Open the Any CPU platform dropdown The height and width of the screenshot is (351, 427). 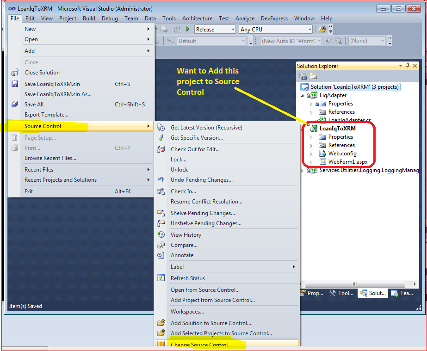pos(310,29)
